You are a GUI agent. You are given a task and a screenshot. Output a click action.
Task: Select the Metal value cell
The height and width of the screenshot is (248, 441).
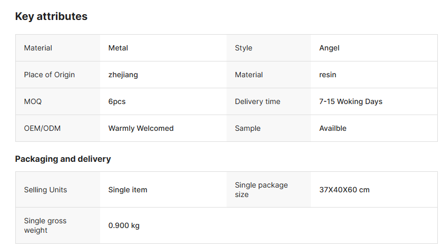click(x=118, y=48)
